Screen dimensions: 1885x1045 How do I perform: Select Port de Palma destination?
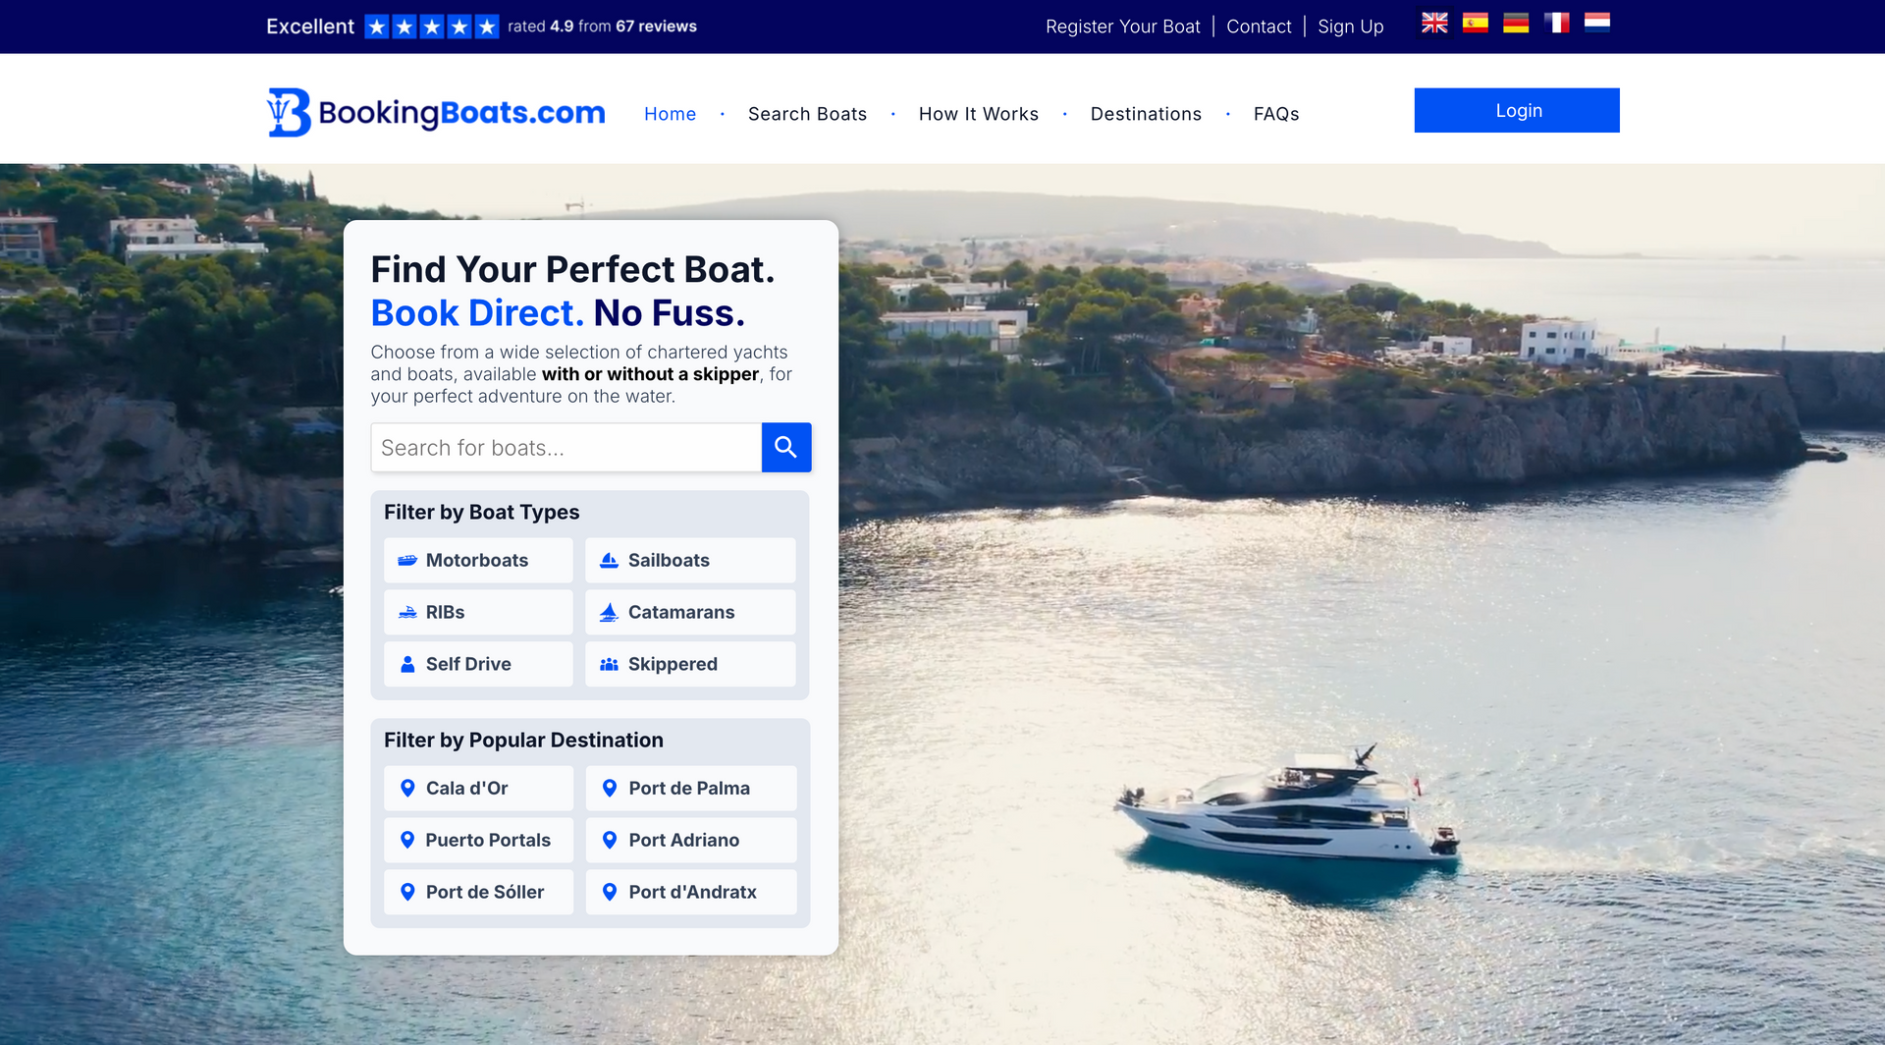point(691,788)
